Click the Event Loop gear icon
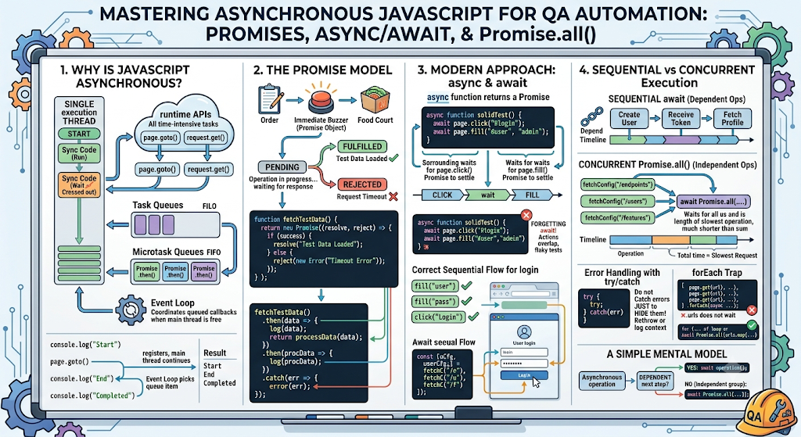801x437 pixels. (131, 310)
